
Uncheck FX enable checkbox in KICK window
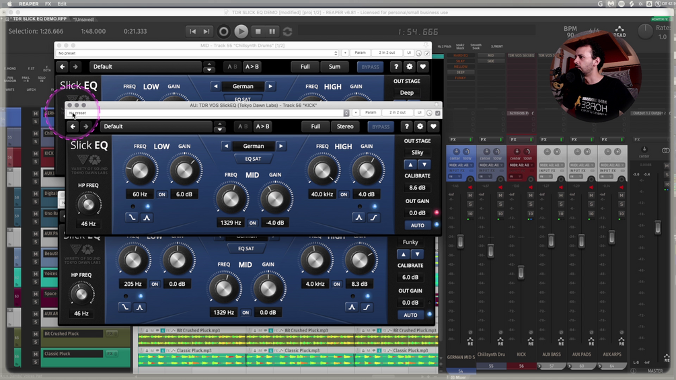[x=438, y=113]
